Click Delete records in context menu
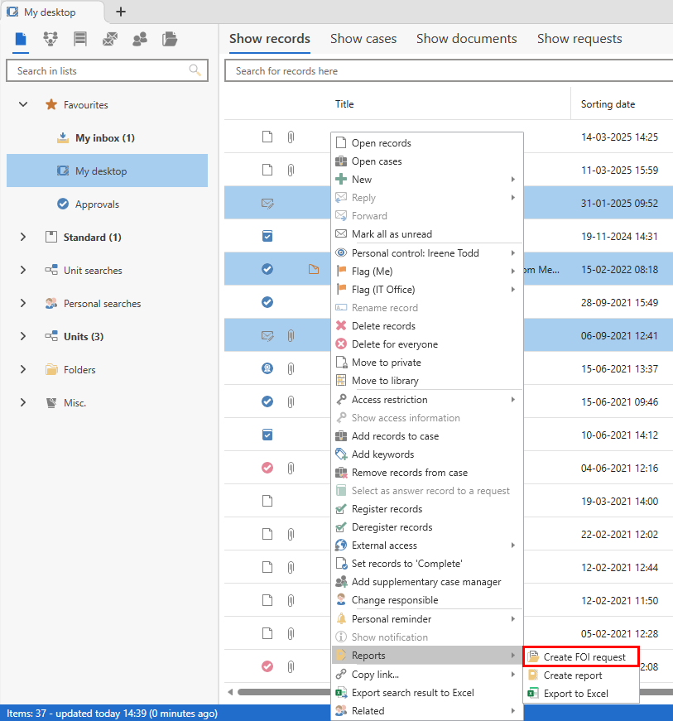673x721 pixels. coord(383,326)
